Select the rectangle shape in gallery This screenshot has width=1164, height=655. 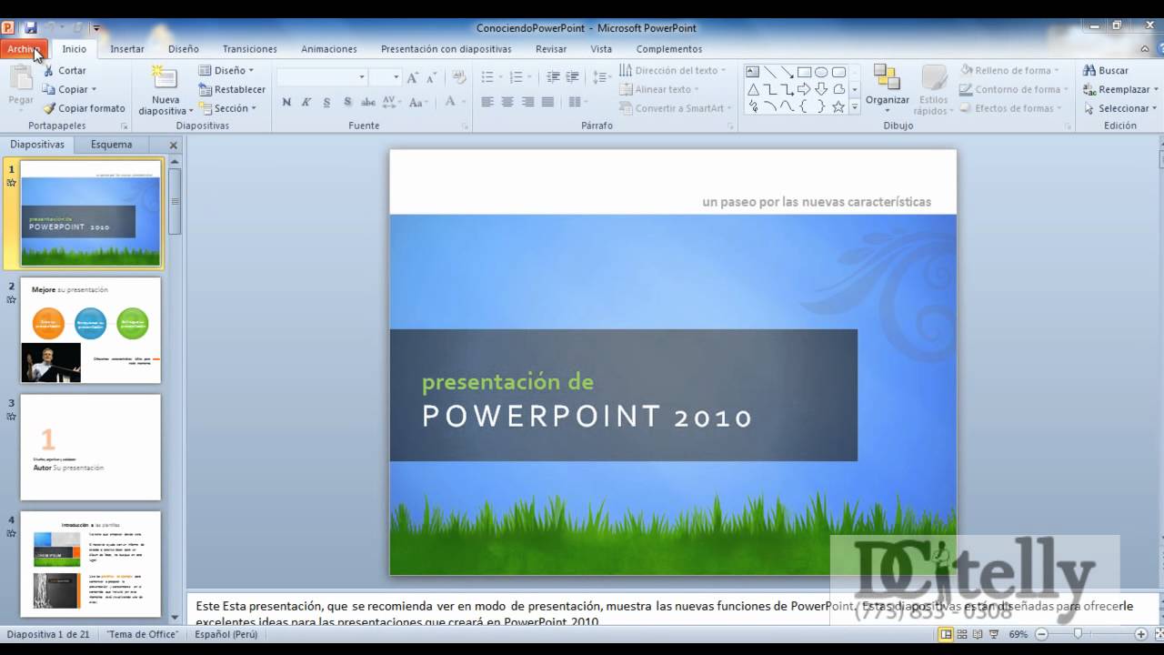point(804,72)
